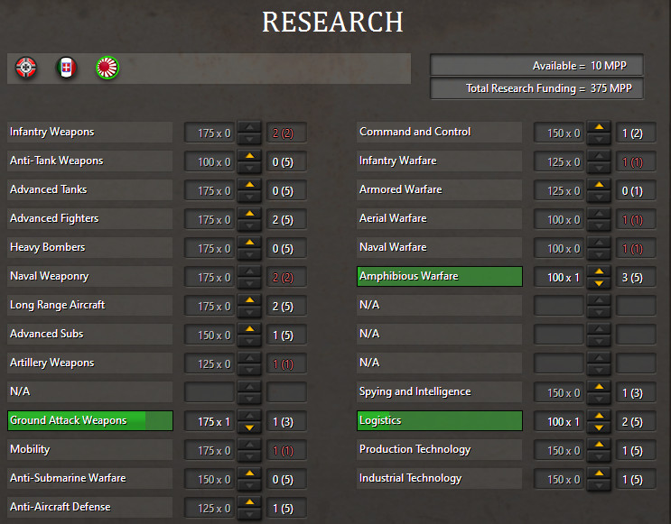Select the highlighted Logistics progress bar
Viewport: 671px width, 524px height.
pyautogui.click(x=440, y=420)
